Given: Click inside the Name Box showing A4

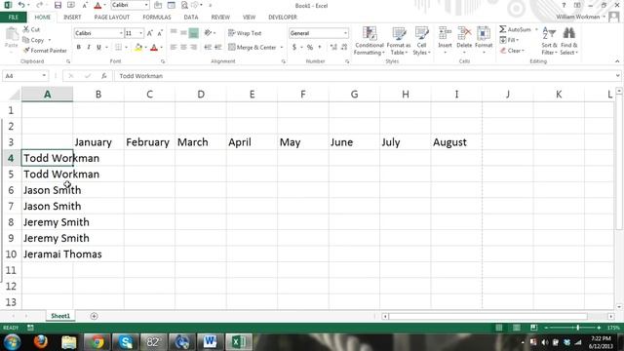Looking at the screenshot, I should tap(21, 76).
